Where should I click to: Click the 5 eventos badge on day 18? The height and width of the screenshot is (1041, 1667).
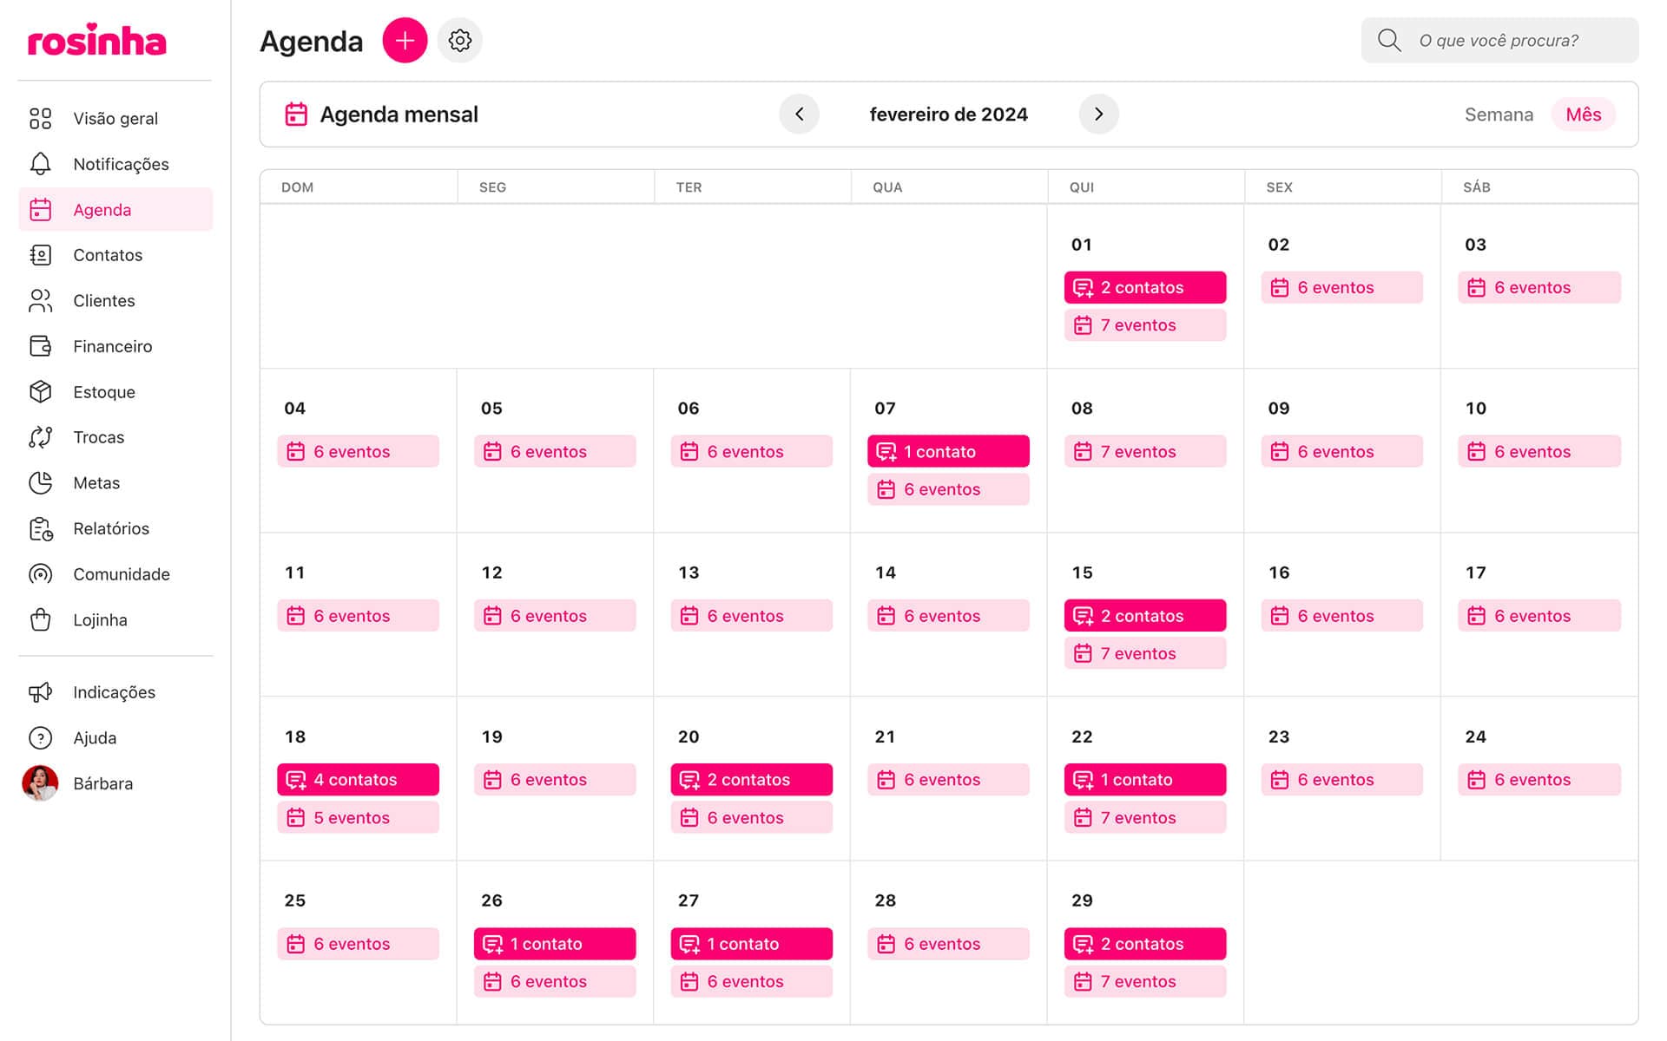(x=358, y=818)
